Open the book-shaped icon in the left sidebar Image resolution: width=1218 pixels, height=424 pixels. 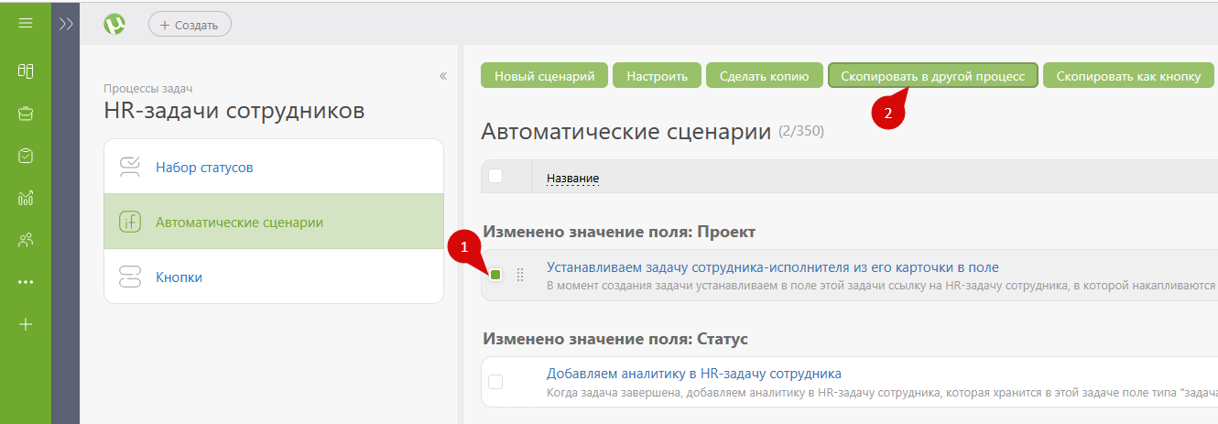pos(26,71)
